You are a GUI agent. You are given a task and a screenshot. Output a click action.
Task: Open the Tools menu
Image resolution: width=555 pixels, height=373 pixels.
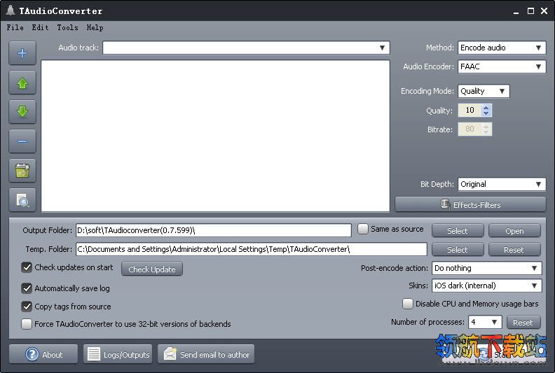pyautogui.click(x=67, y=27)
